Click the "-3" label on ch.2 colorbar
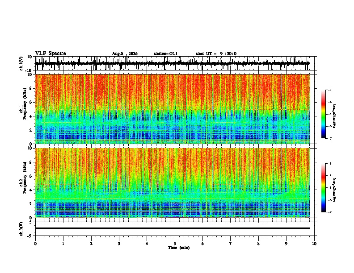 [x=330, y=164]
